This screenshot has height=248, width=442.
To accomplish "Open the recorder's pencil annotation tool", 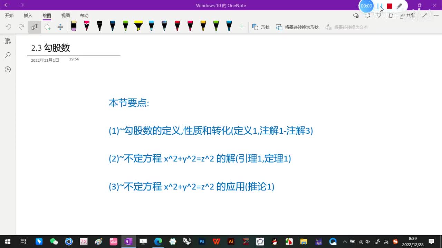I will [400, 6].
